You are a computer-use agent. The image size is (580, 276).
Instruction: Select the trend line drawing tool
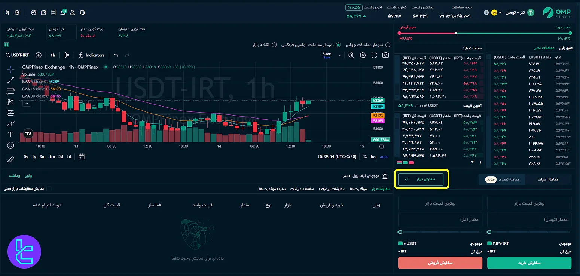pyautogui.click(x=10, y=80)
